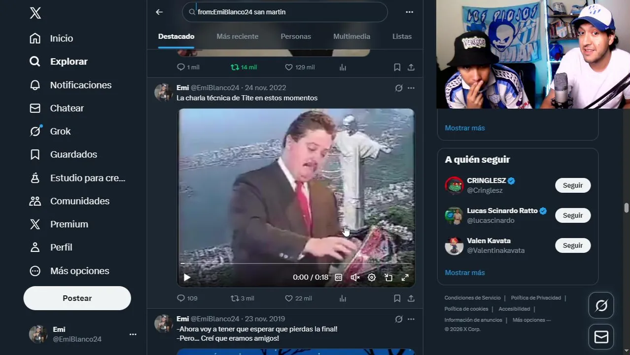
Task: Open more options on the 24 nov. 2022 tweet
Action: click(411, 88)
